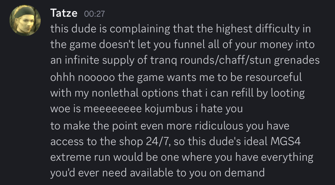Click the line starting "you'd ever need"
Image resolution: width=335 pixels, height=185 pixels.
click(157, 173)
